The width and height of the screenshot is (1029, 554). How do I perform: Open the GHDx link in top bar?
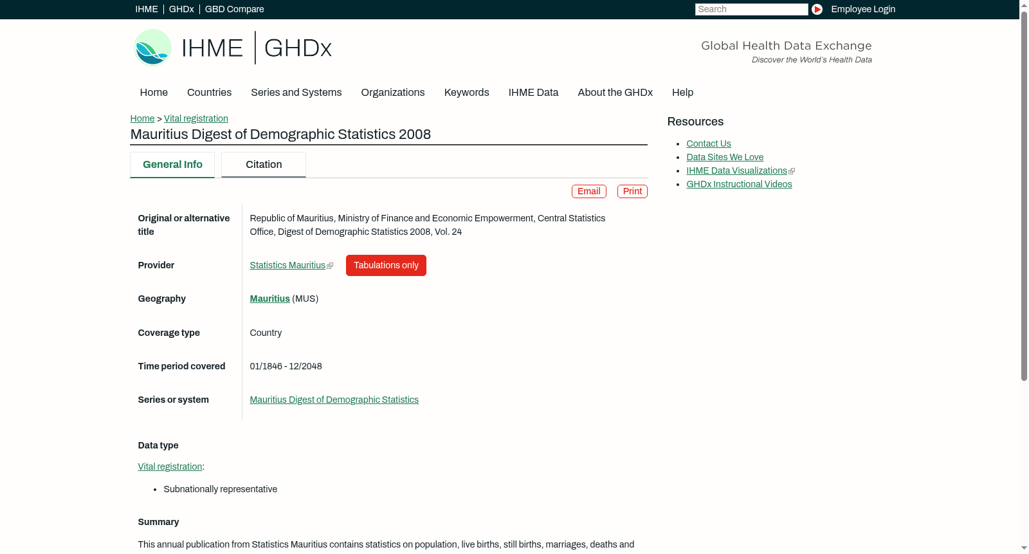coord(181,9)
